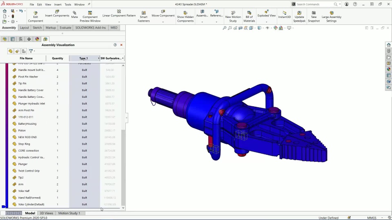The width and height of the screenshot is (392, 220).
Task: Expand Linear Component Pattern dropdown arrow
Action: [119, 22]
